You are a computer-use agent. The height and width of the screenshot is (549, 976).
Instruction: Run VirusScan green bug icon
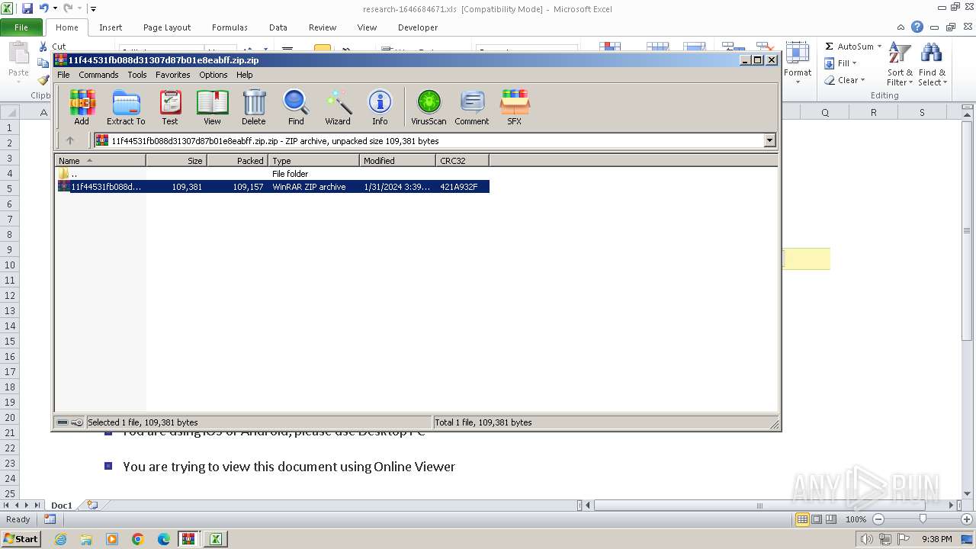tap(429, 107)
